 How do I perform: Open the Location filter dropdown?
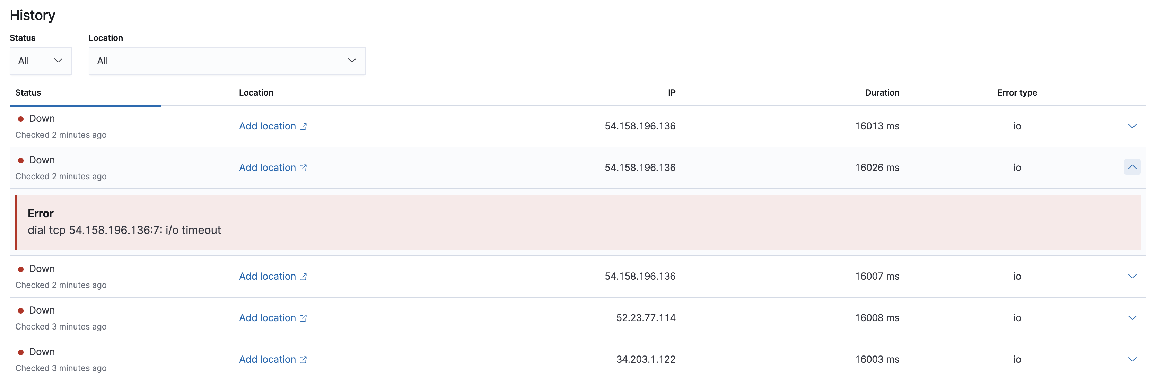(x=227, y=61)
